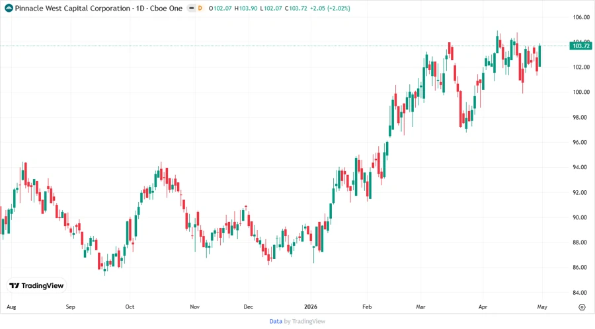Click the orange D delayed-data badge
The width and height of the screenshot is (595, 329).
point(200,8)
